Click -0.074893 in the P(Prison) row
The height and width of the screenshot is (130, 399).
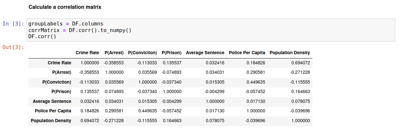(x=114, y=91)
